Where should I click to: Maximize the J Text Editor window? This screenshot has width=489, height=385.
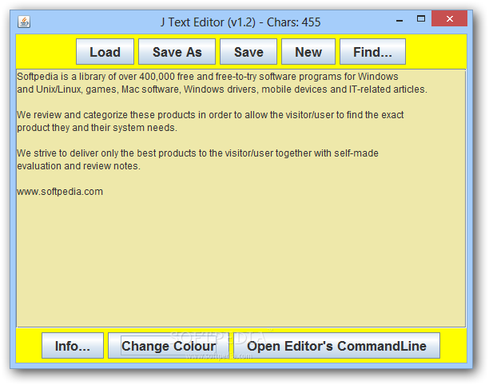pyautogui.click(x=421, y=19)
